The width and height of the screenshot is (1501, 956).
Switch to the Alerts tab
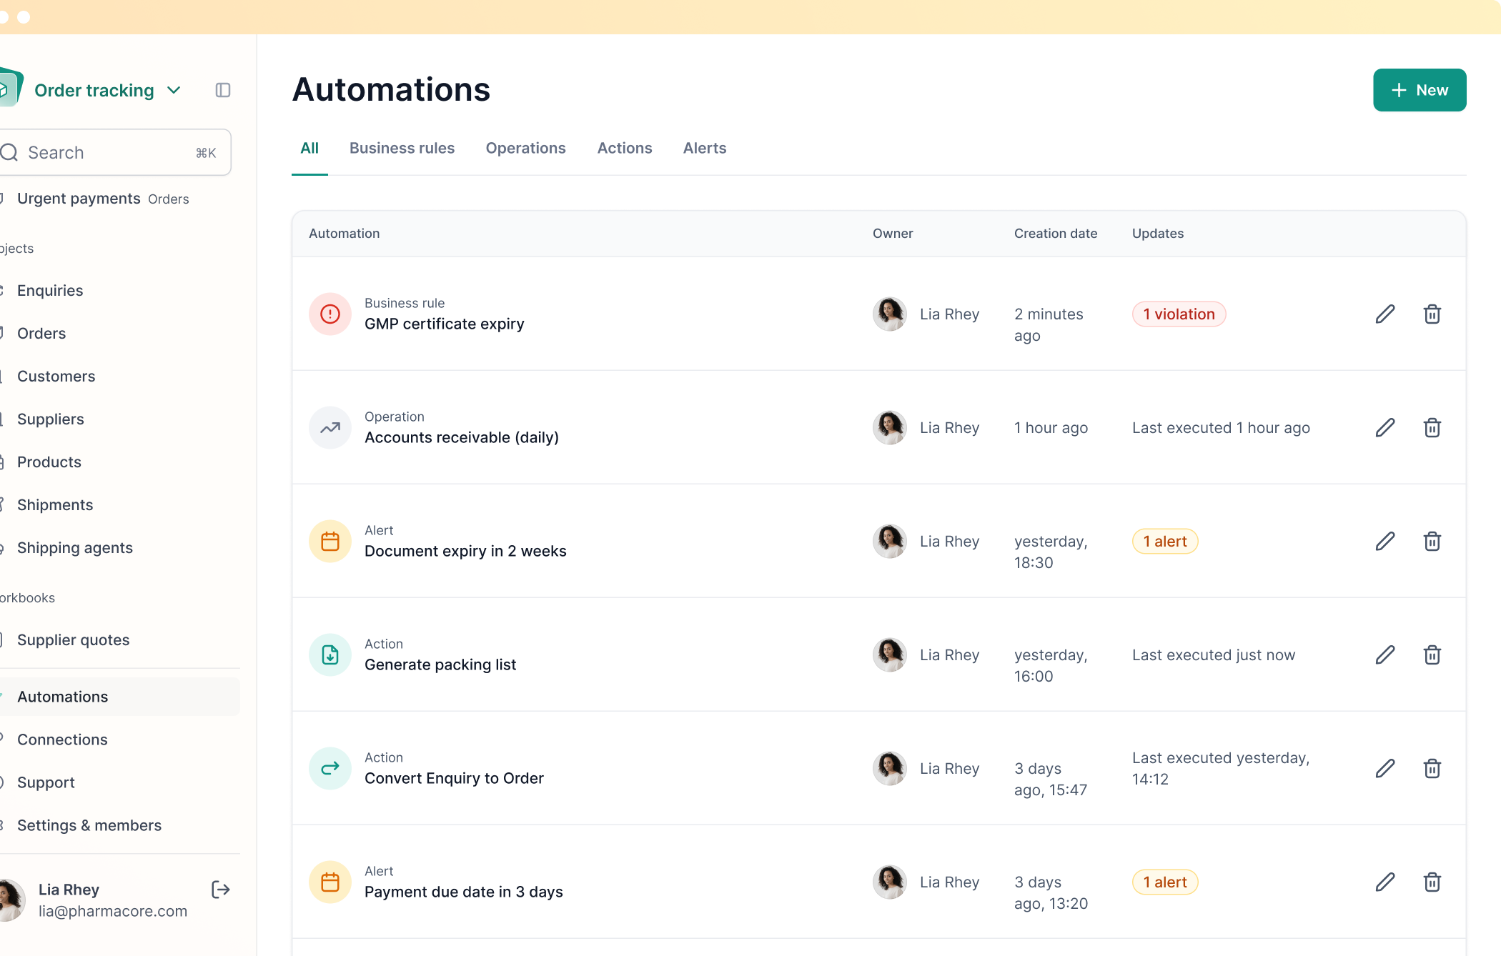704,148
